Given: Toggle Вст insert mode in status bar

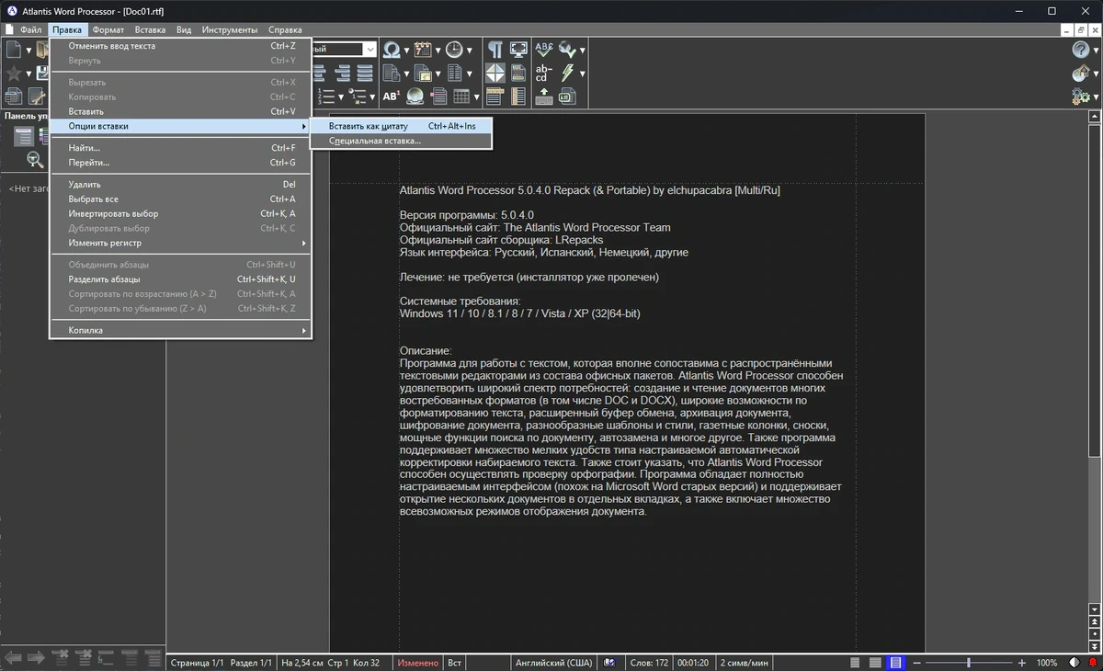Looking at the screenshot, I should (454, 663).
